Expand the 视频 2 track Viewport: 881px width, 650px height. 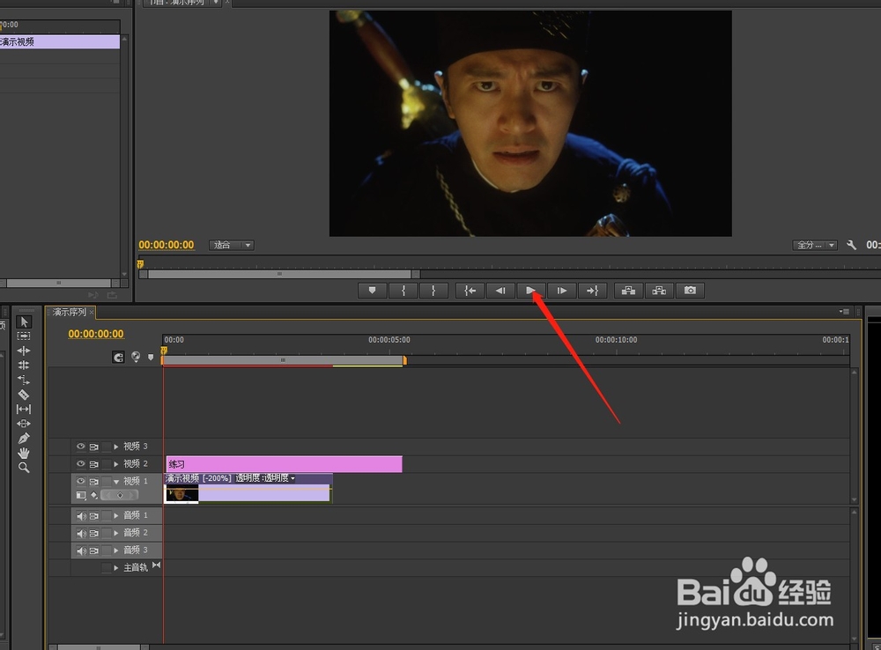tap(116, 464)
